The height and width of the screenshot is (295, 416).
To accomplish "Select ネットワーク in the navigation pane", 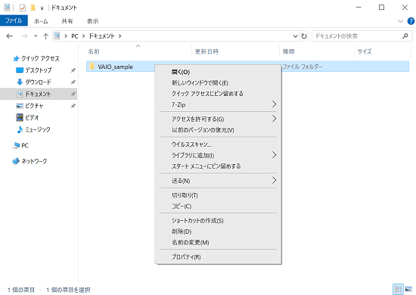I will click(x=30, y=161).
